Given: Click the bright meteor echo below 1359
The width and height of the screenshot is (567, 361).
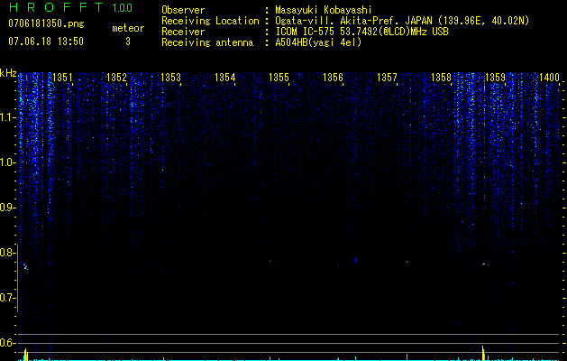Looking at the screenshot, I should click(x=485, y=264).
